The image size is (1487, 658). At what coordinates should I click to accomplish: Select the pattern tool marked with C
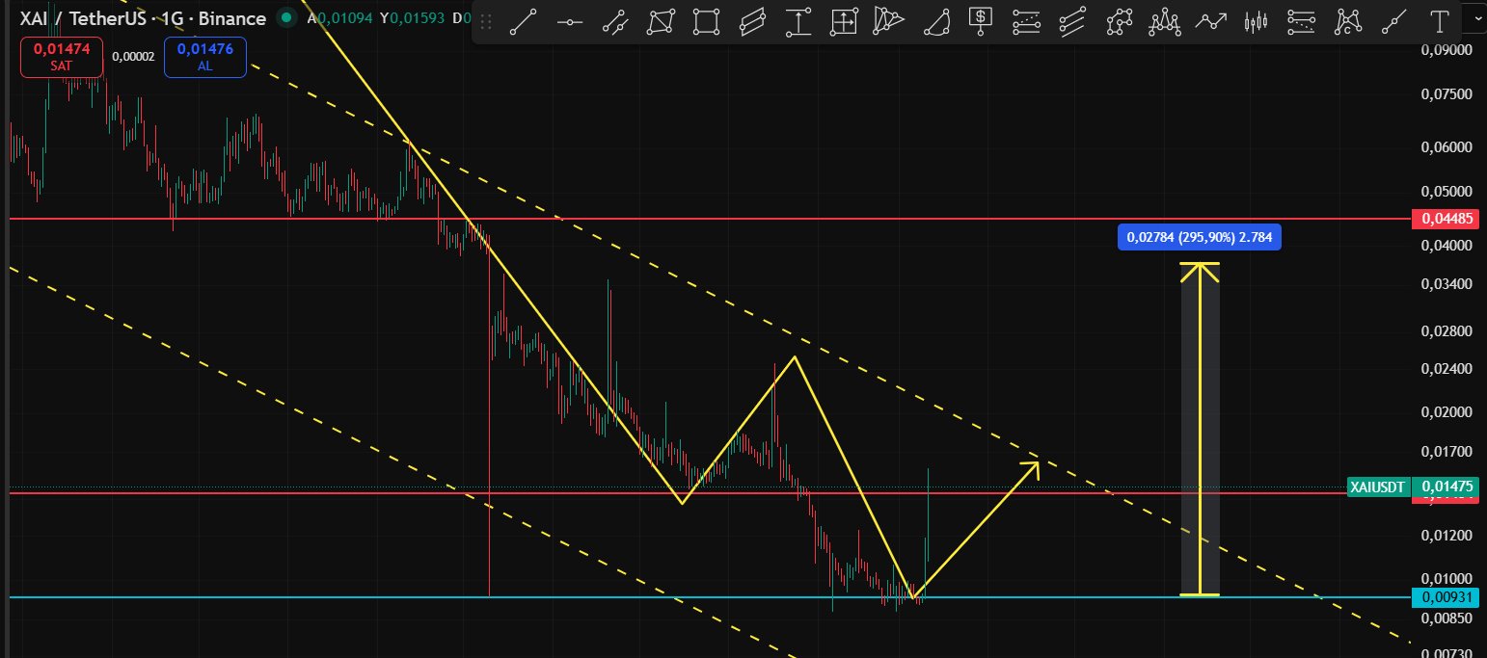pyautogui.click(x=1347, y=21)
